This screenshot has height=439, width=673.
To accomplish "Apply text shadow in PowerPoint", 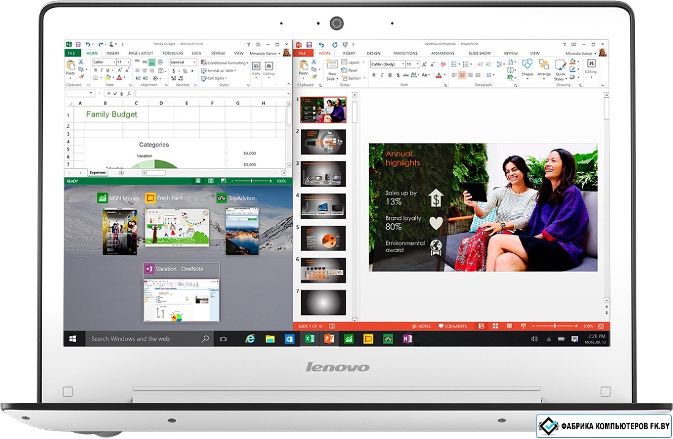I will click(398, 75).
